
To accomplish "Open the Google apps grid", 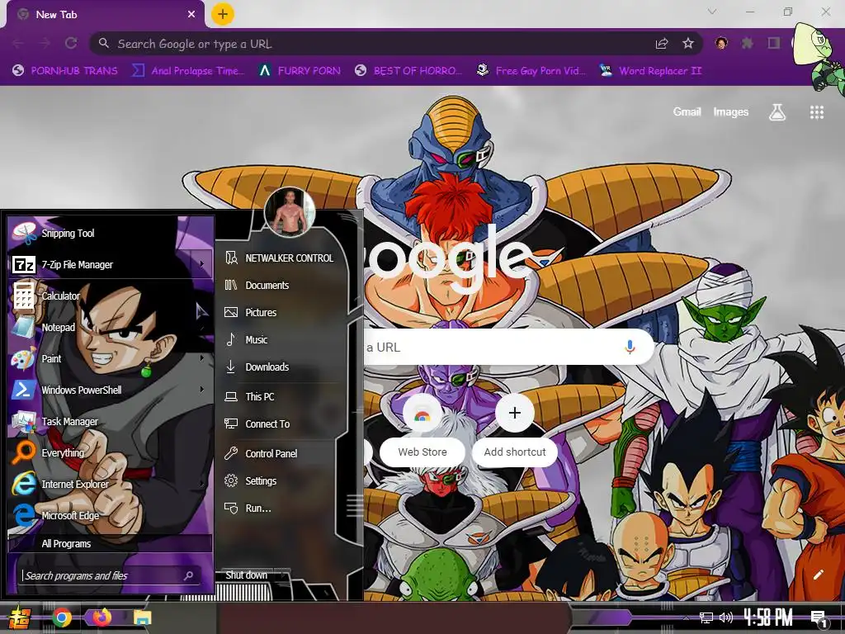I will (x=816, y=112).
